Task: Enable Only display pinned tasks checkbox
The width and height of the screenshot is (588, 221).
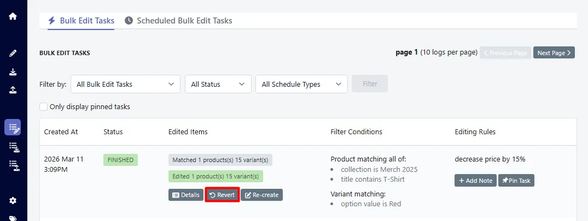Action: pos(44,106)
